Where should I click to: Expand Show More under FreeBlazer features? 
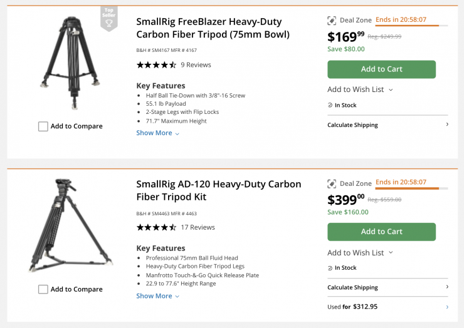point(157,133)
